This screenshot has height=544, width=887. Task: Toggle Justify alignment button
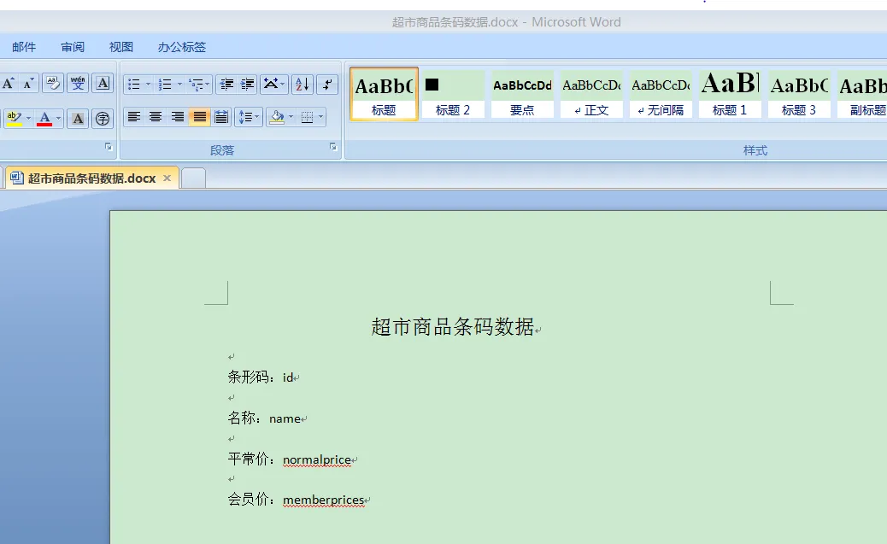click(200, 117)
